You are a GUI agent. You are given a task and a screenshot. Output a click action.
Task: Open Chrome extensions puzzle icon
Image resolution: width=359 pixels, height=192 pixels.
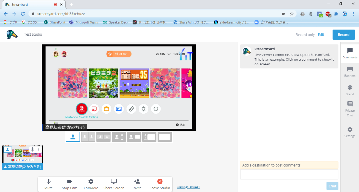pyautogui.click(x=337, y=14)
